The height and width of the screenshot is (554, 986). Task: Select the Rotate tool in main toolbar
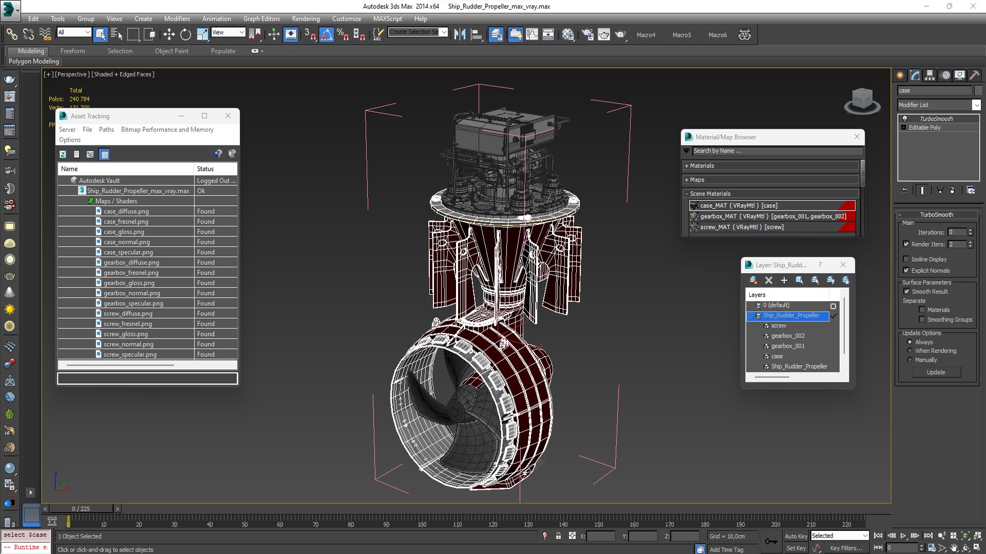click(x=185, y=34)
